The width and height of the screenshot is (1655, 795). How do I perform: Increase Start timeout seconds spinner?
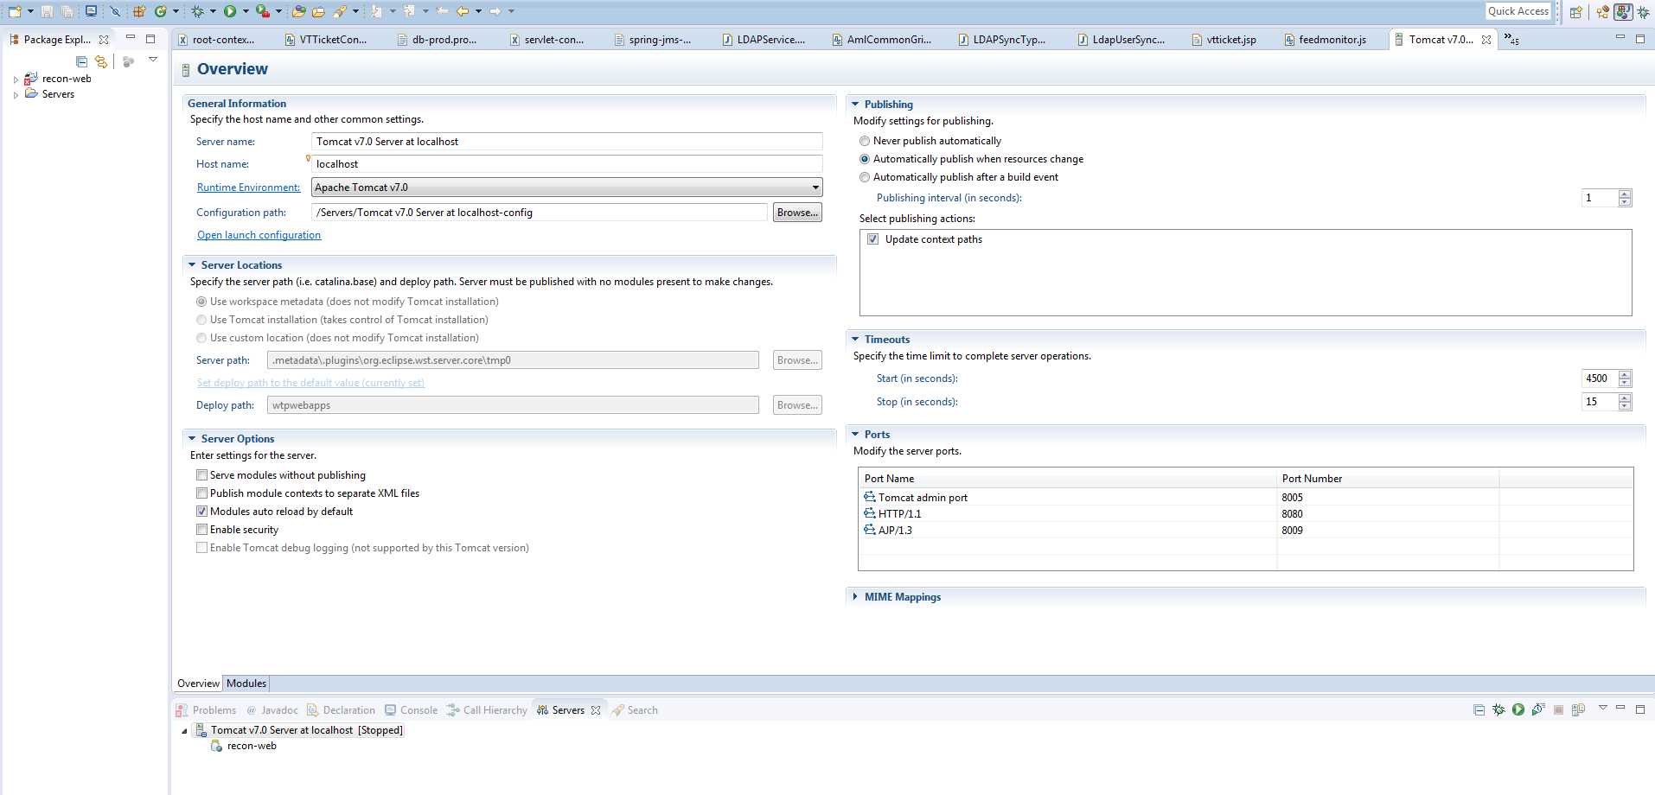click(1625, 374)
